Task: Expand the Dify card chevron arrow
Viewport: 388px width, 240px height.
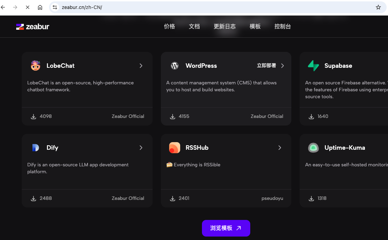Action: [141, 148]
